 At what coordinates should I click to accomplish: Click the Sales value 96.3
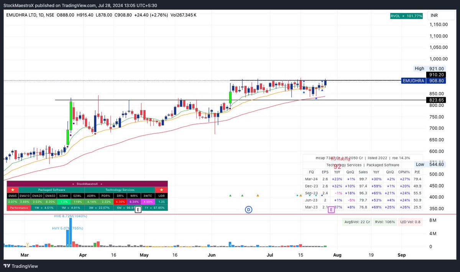coord(363,193)
